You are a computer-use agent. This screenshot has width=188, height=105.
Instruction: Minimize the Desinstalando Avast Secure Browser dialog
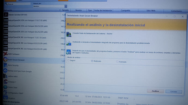pos(167,16)
